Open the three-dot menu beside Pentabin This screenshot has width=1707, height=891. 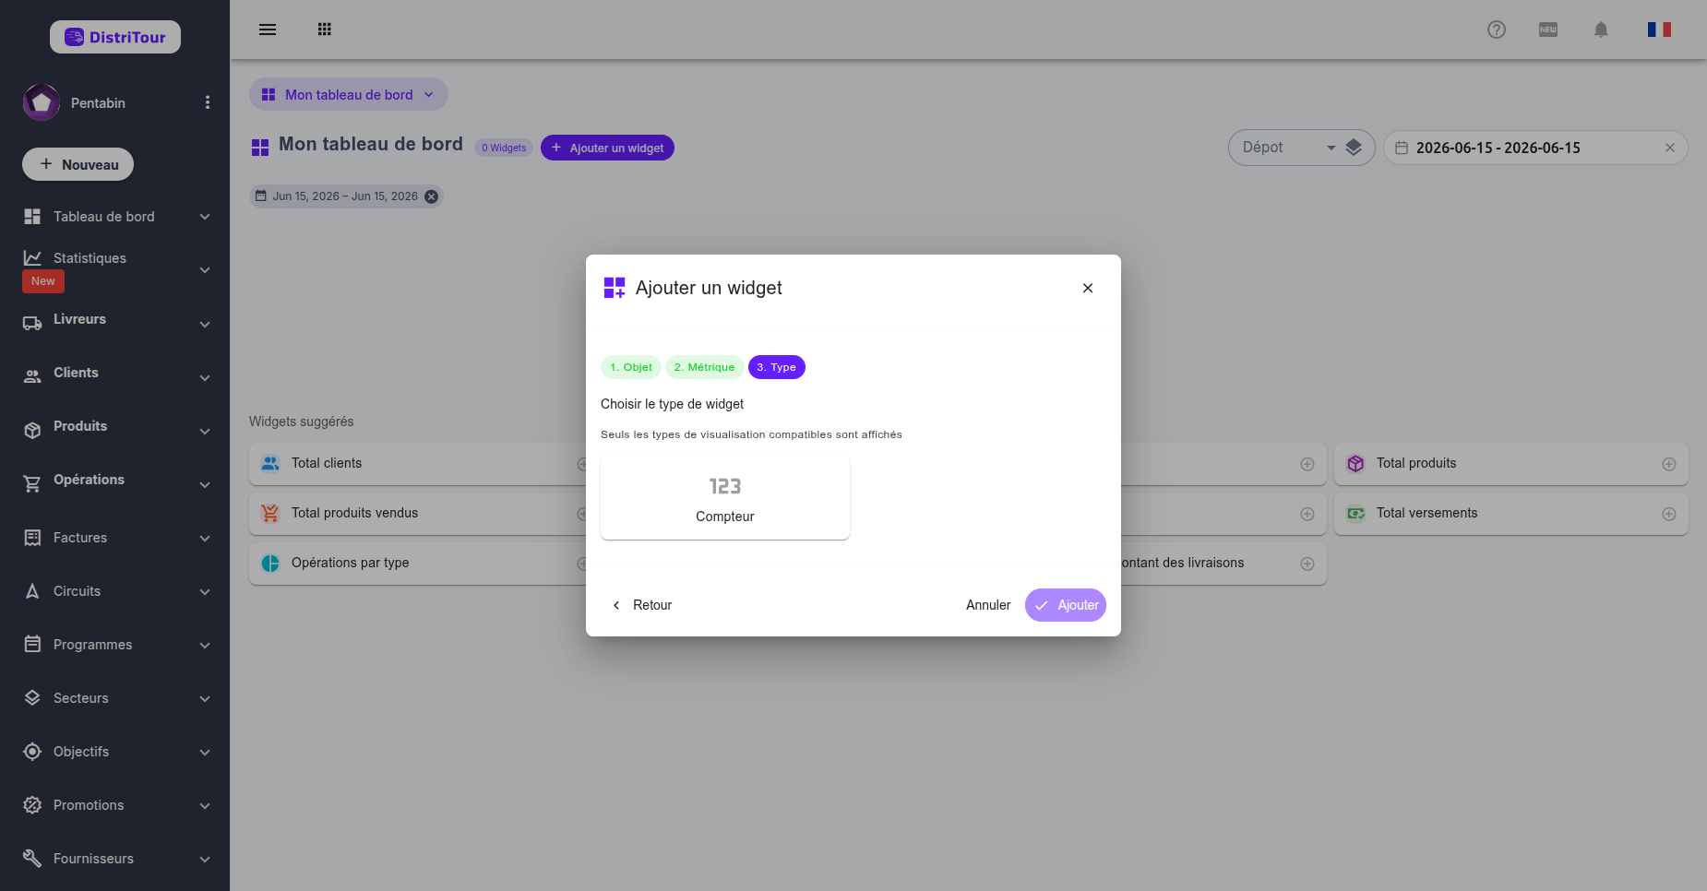pos(208,102)
